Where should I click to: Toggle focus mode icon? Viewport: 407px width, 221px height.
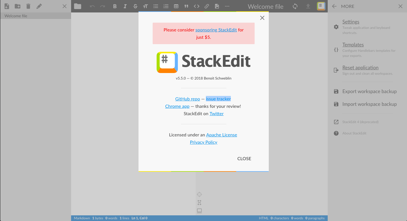199,203
